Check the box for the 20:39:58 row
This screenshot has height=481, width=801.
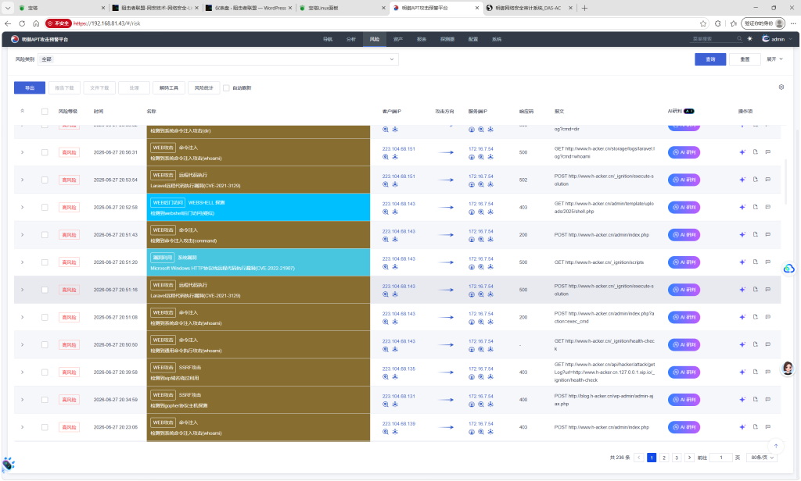45,372
